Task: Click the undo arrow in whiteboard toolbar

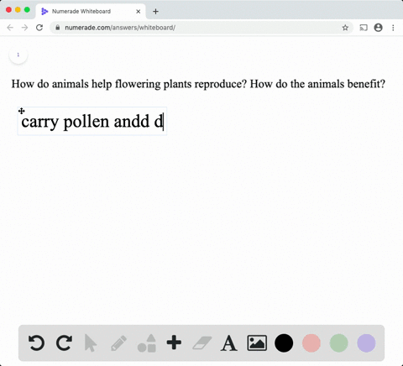Action: point(36,342)
